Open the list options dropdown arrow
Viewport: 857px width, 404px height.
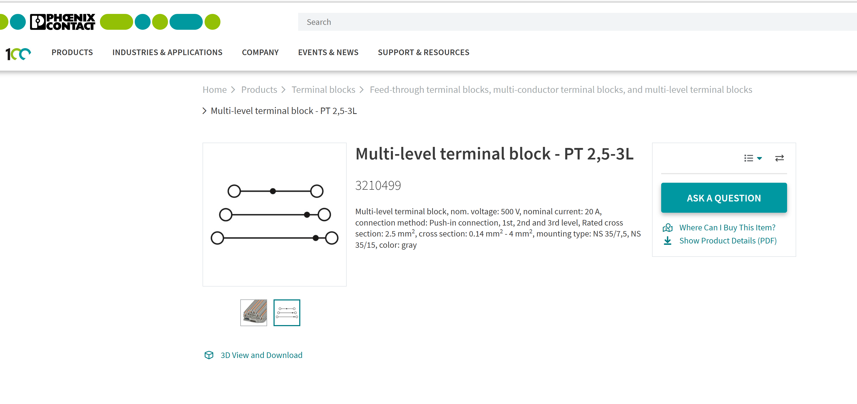760,159
